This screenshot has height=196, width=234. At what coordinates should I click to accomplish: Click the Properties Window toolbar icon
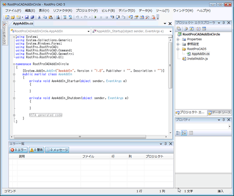136,17
